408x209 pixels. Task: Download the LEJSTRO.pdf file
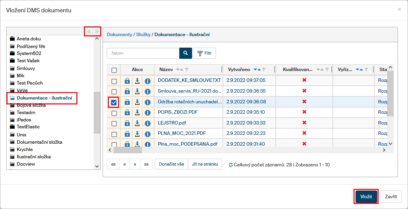[x=137, y=124]
